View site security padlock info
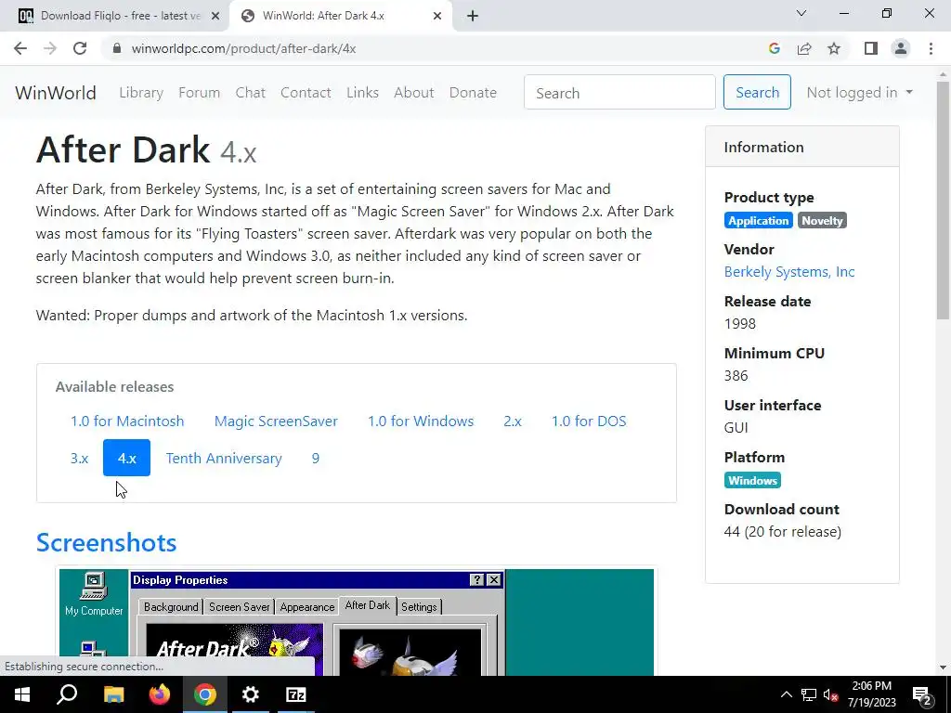This screenshot has width=951, height=713. [x=117, y=48]
